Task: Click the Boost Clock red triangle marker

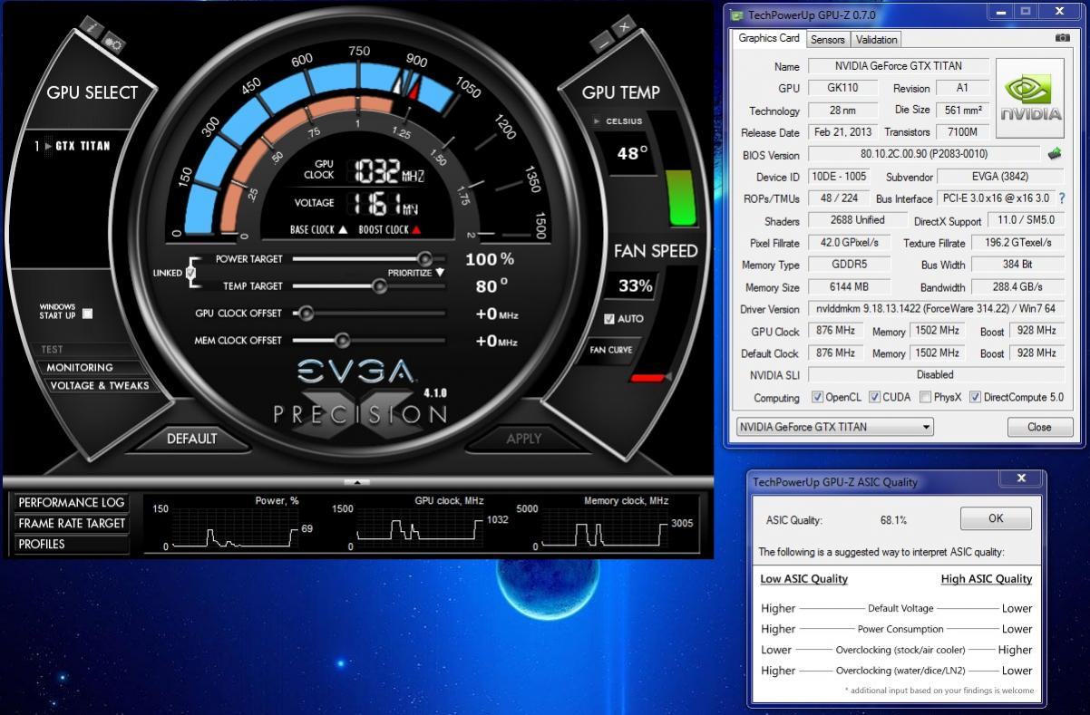Action: click(x=416, y=230)
